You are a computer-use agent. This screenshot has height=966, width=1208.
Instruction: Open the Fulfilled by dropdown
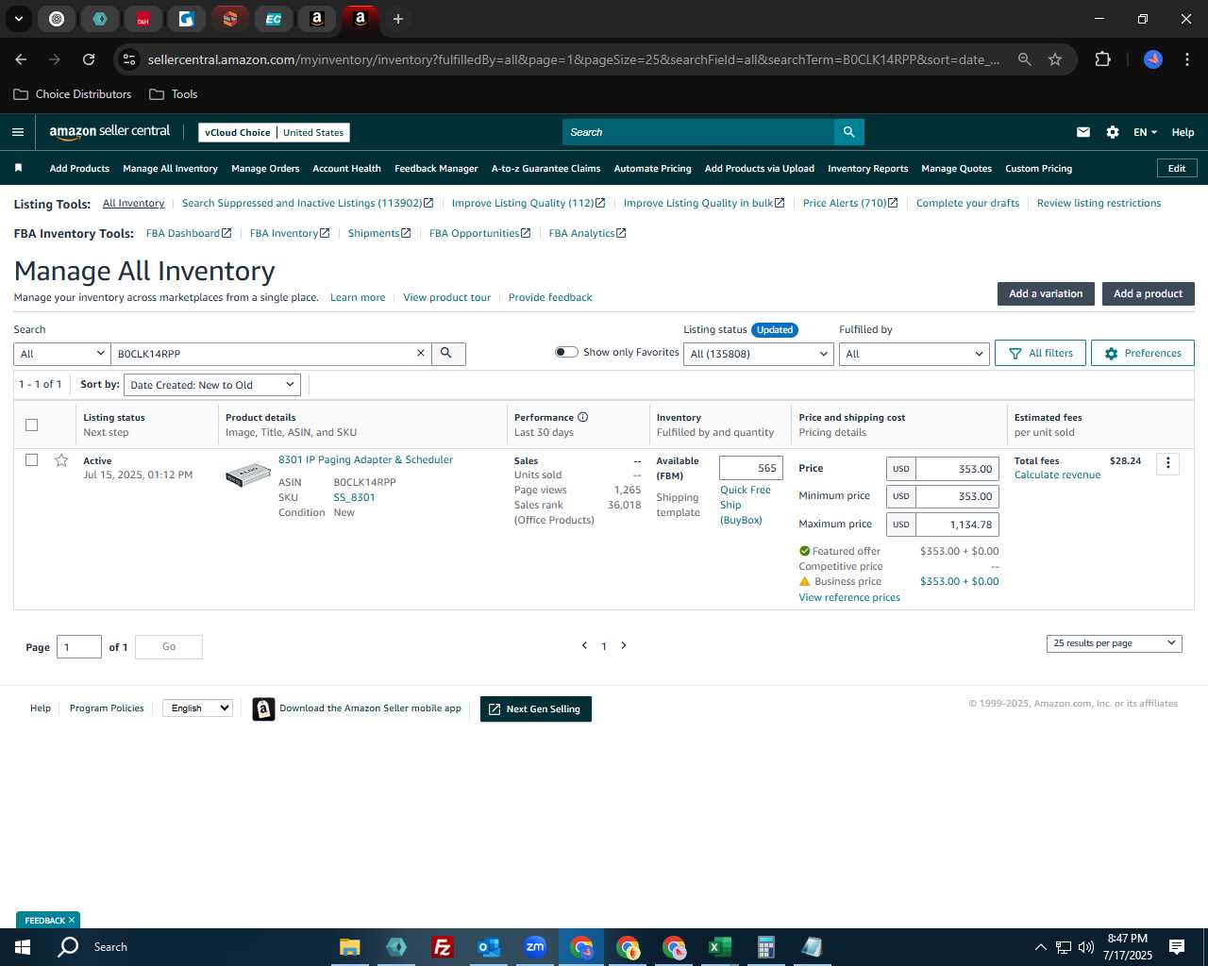coord(914,354)
